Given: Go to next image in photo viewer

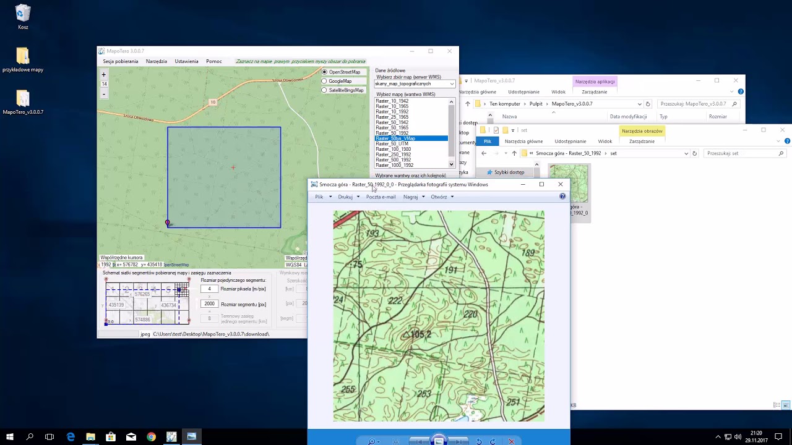Looking at the screenshot, I should click(x=458, y=441).
